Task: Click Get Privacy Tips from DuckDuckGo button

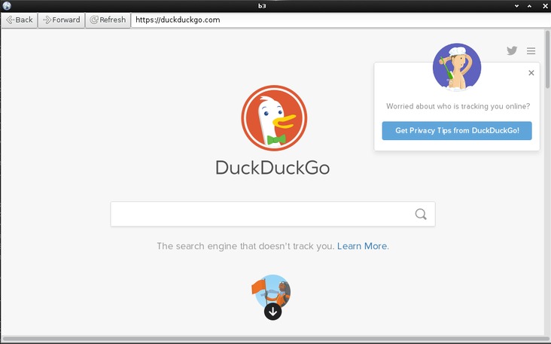Action: click(457, 131)
